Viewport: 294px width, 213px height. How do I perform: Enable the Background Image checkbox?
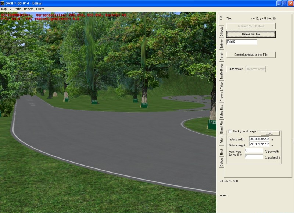pyautogui.click(x=230, y=131)
